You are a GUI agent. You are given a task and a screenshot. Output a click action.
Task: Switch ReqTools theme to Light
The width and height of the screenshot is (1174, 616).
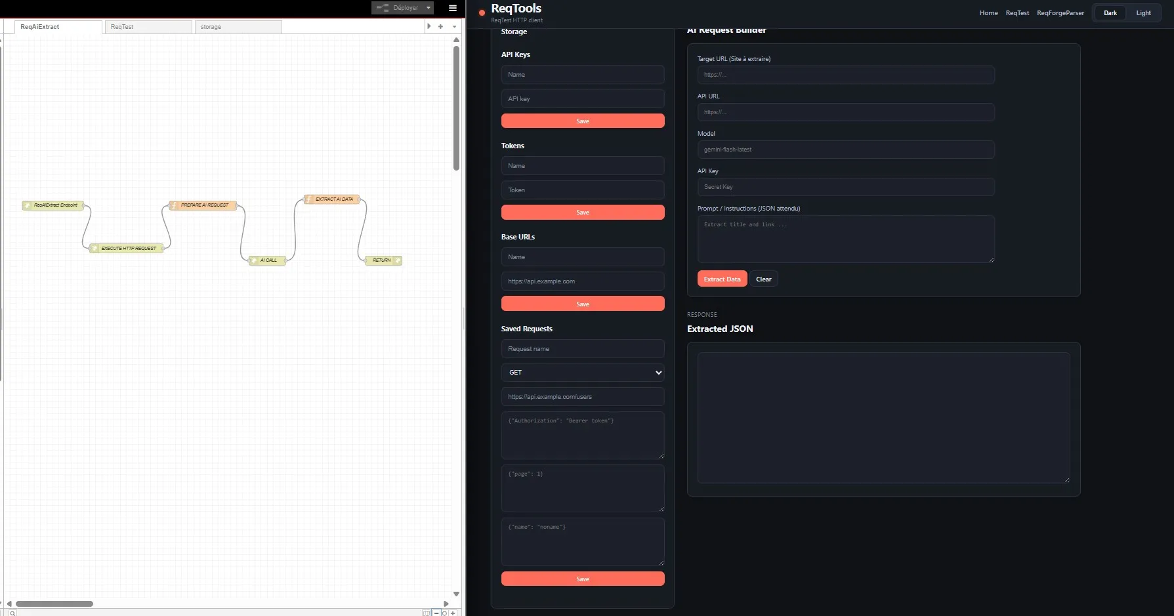(1143, 12)
